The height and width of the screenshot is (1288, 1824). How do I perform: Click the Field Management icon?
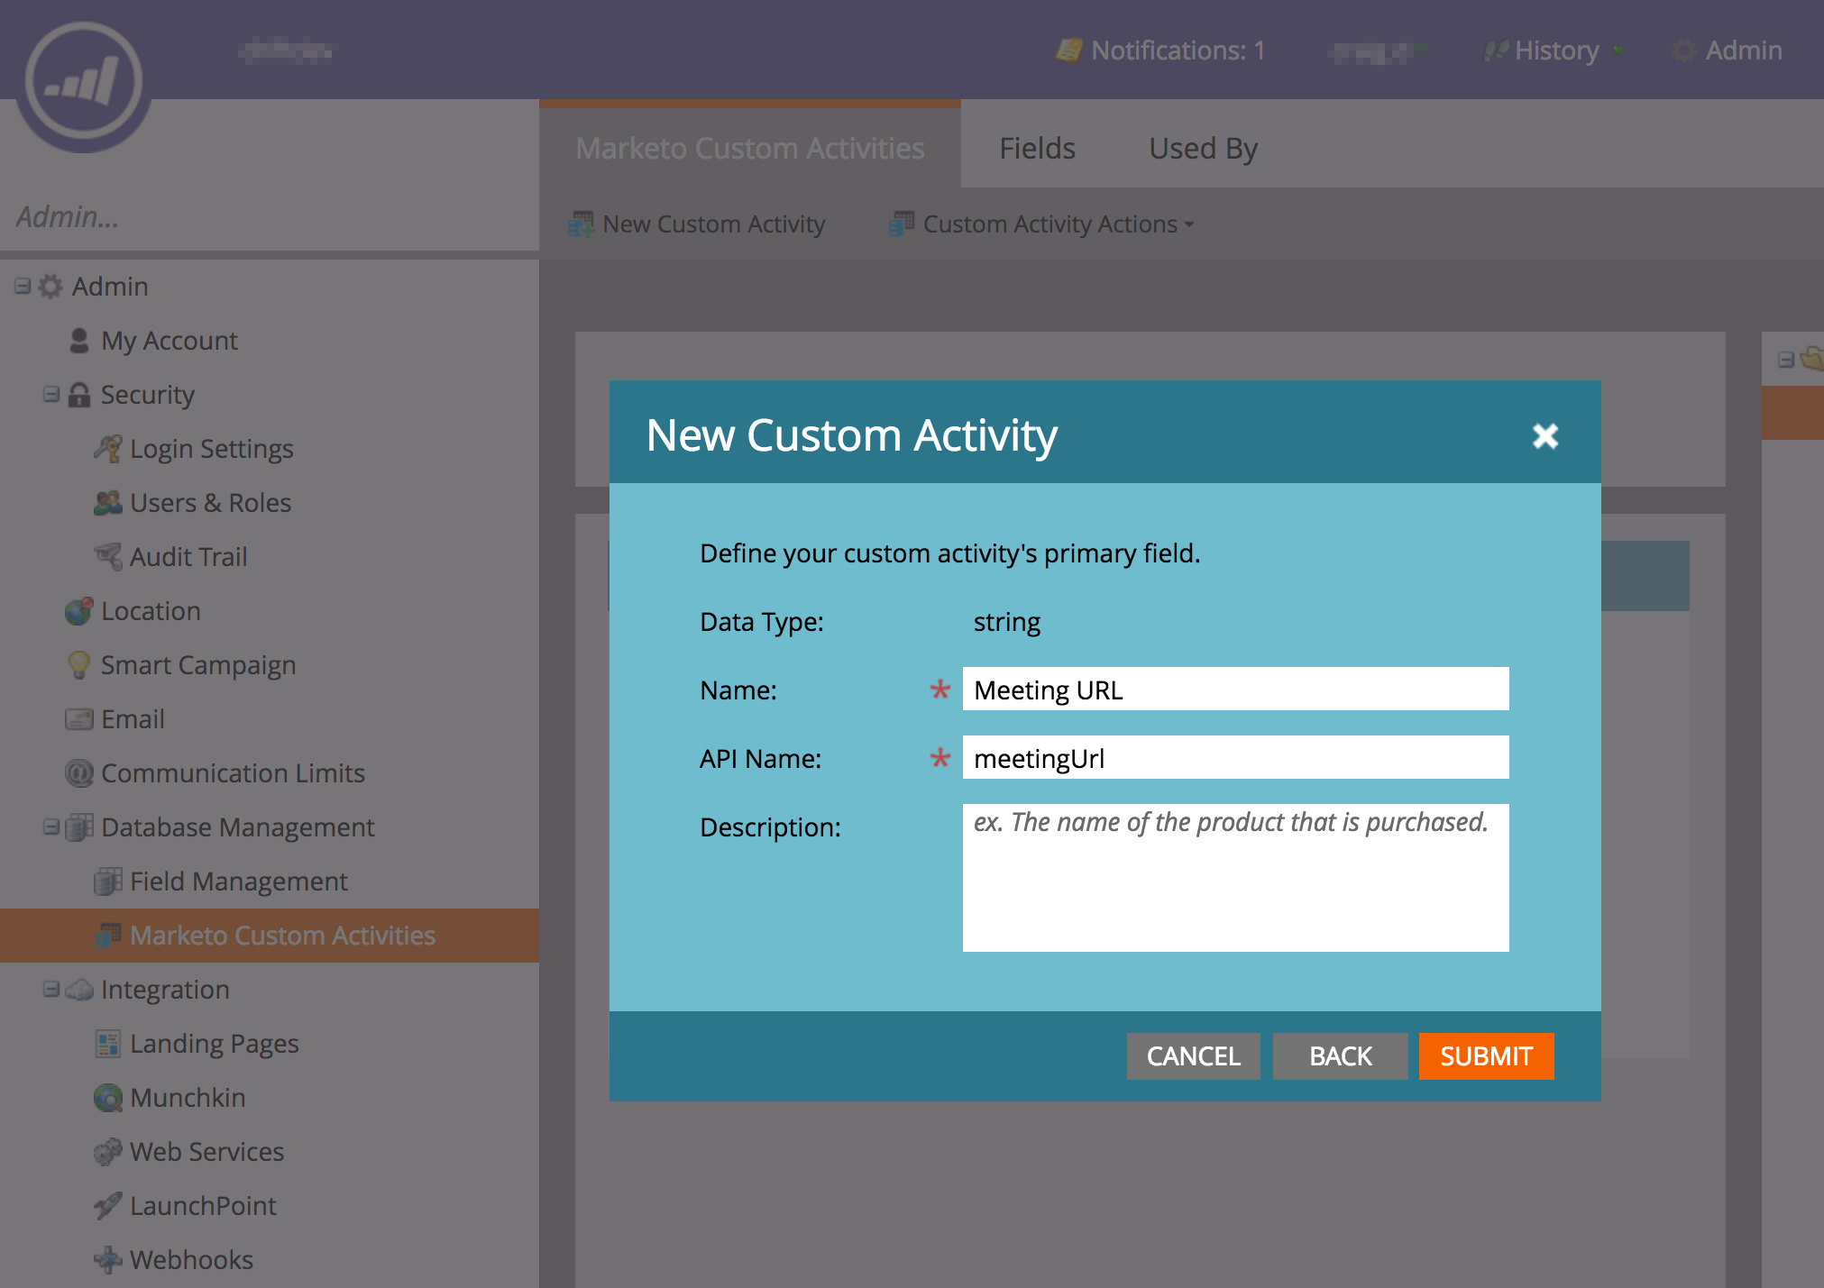click(x=108, y=882)
